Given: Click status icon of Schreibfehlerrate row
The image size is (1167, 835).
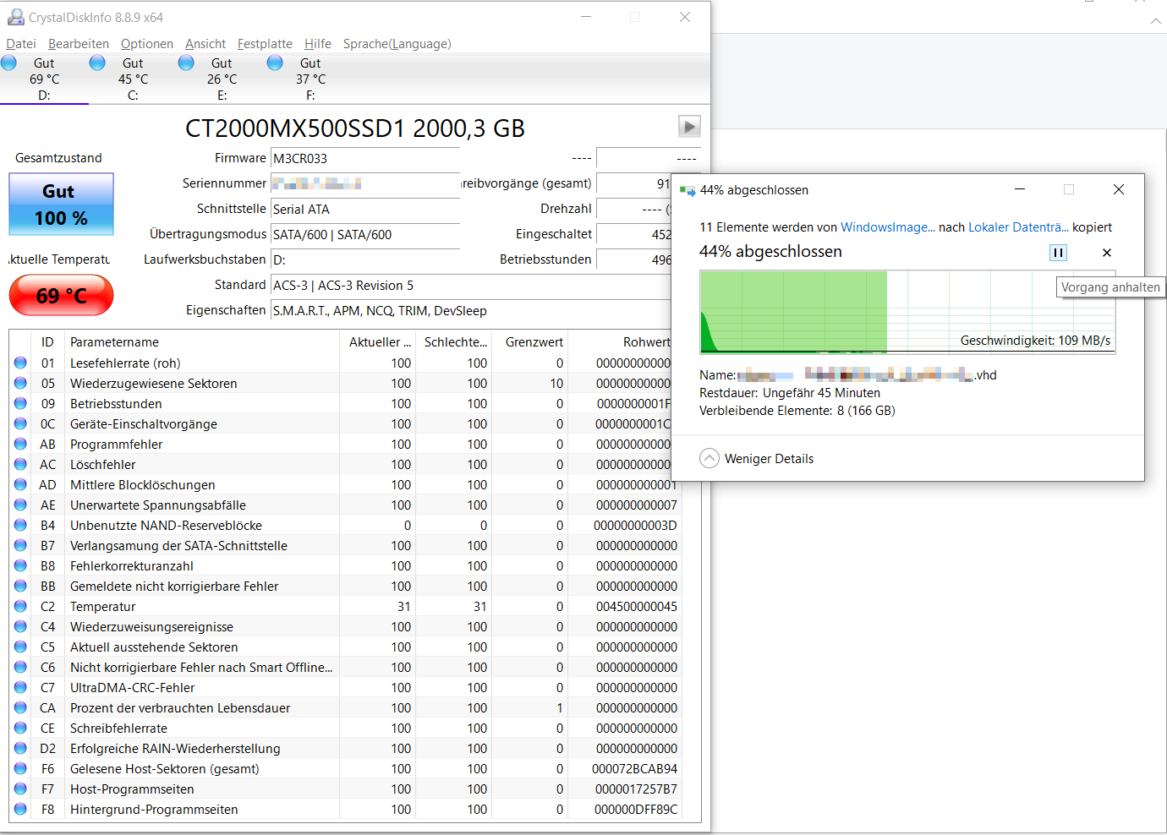Looking at the screenshot, I should pyautogui.click(x=20, y=728).
